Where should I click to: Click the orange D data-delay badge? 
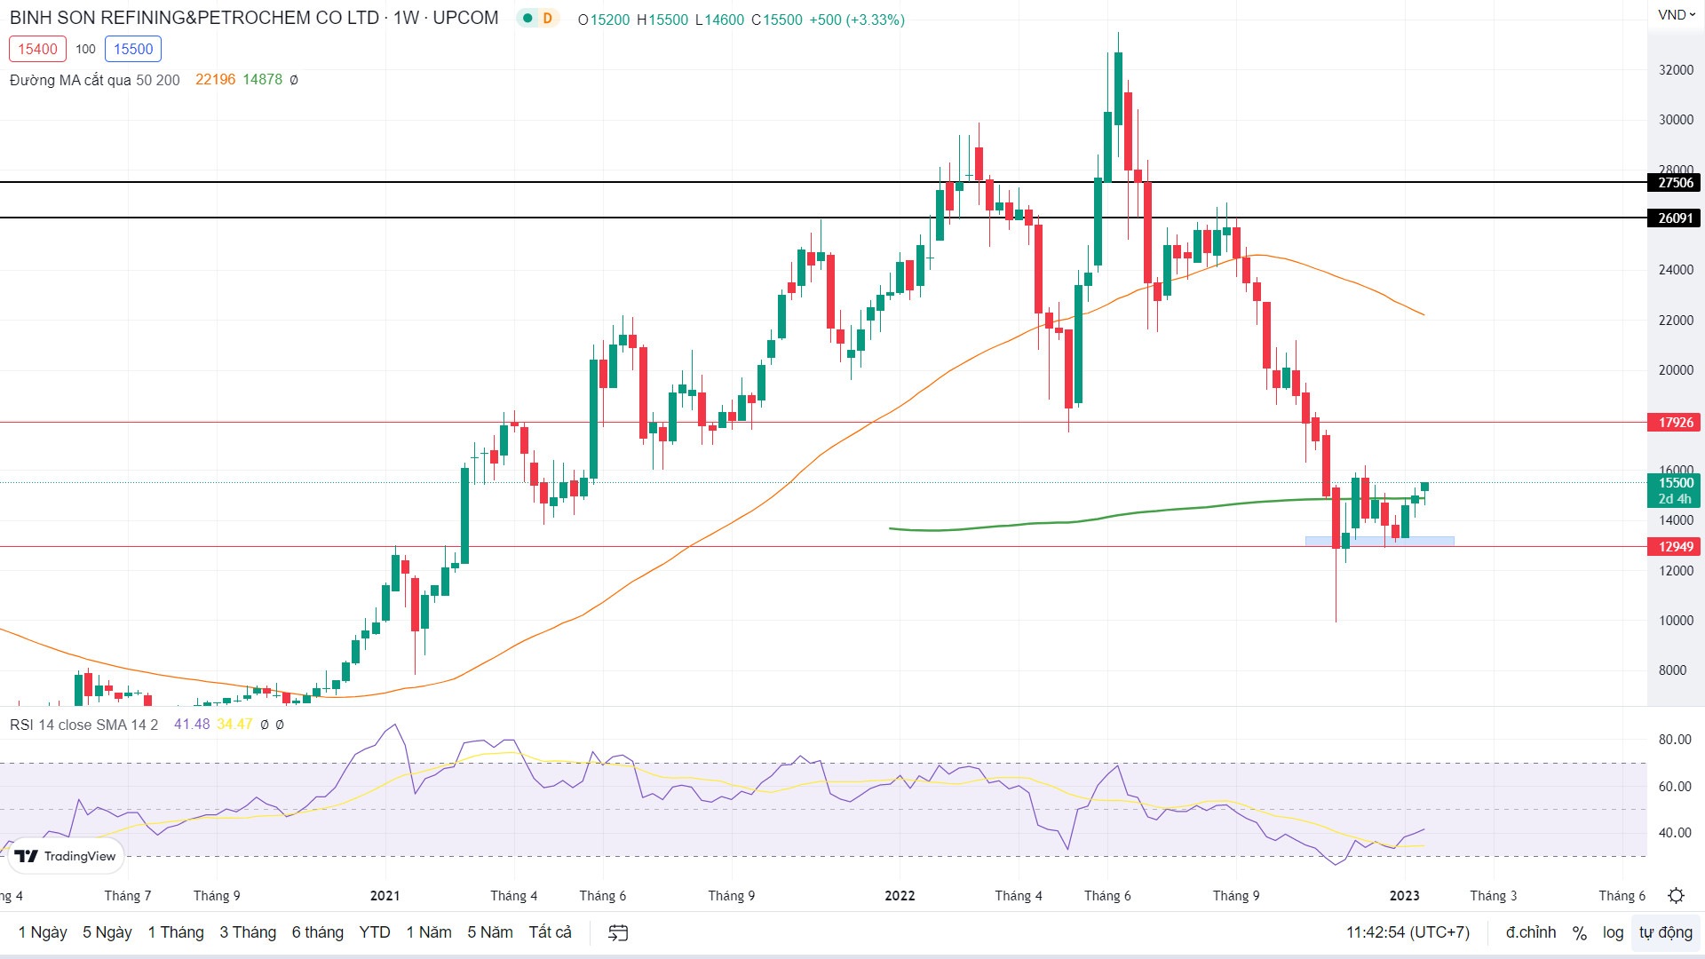click(548, 19)
